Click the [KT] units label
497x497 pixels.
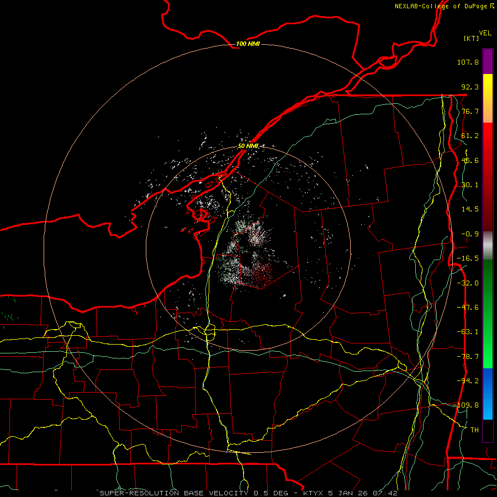click(472, 38)
